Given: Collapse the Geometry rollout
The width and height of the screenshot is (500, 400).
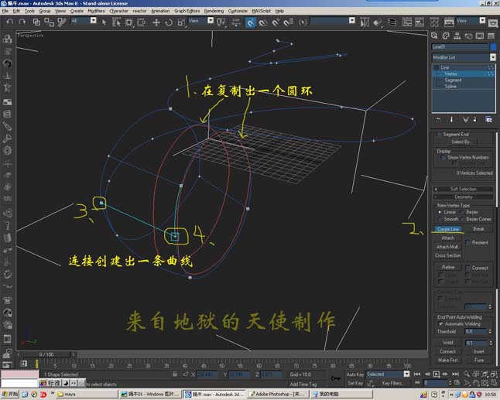Looking at the screenshot, I should (x=464, y=197).
